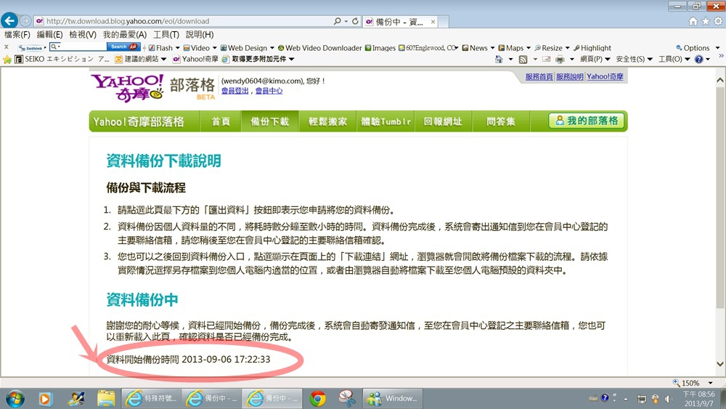Open the 我的最愛(A) menu
Screen dimensions: 726x409
click(125, 34)
